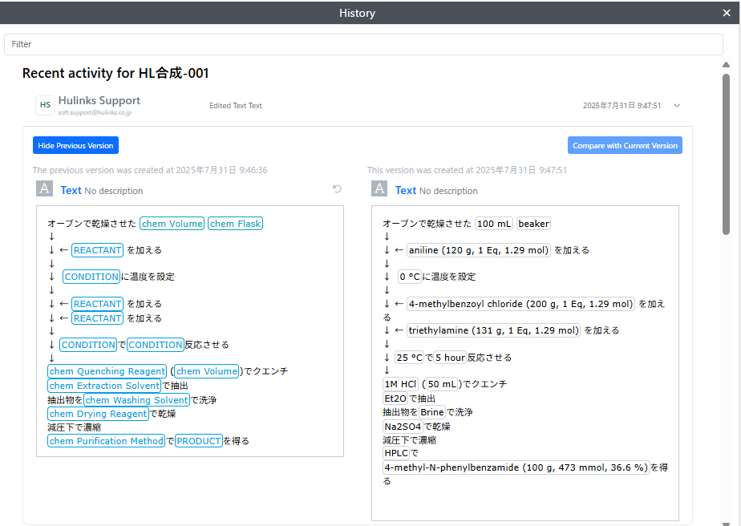Click the aniline reactant chip
Image resolution: width=741 pixels, height=526 pixels.
tap(479, 250)
